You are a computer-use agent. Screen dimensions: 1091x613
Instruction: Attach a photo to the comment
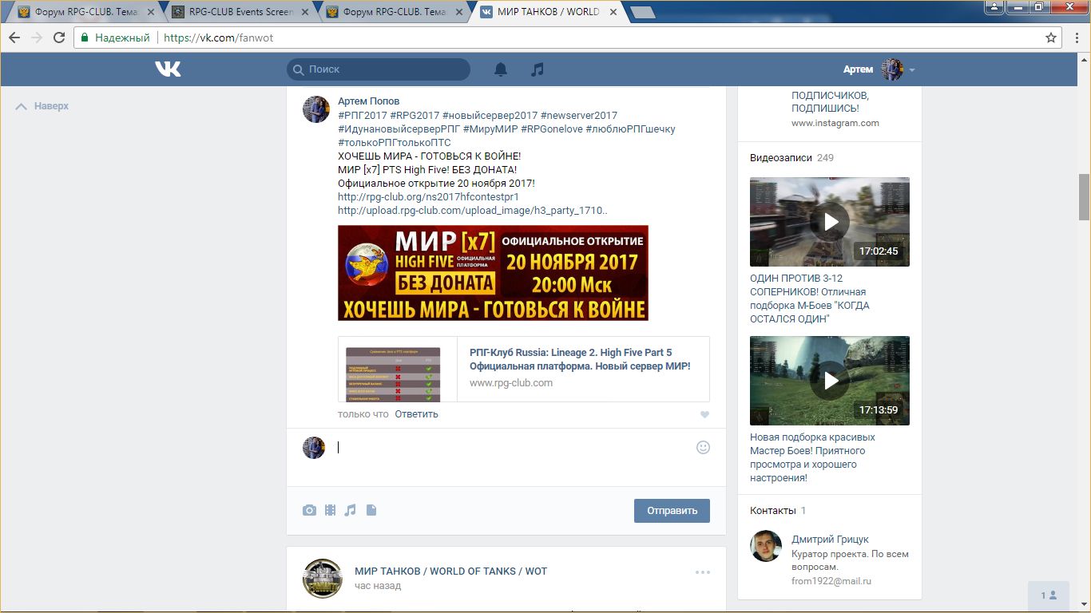click(x=309, y=510)
